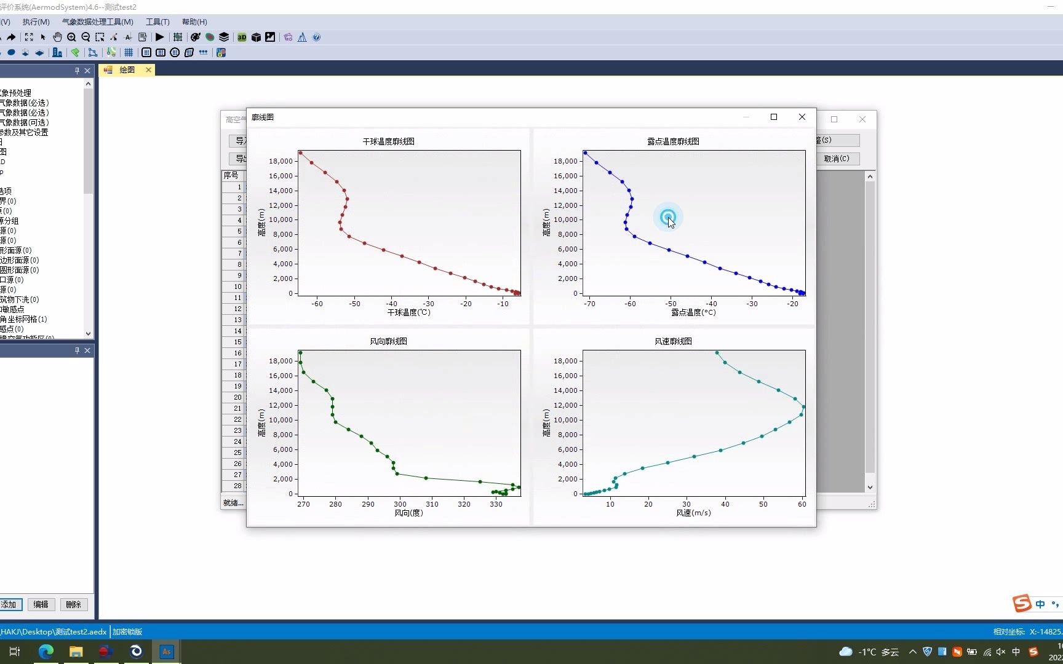Click the 干球温度廓线图 chart
1063x664 pixels.
point(388,226)
